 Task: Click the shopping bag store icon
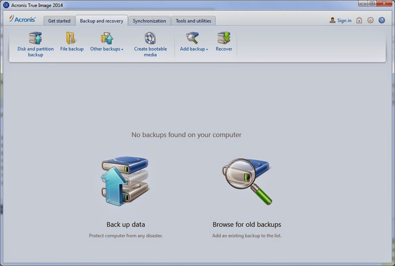click(359, 20)
